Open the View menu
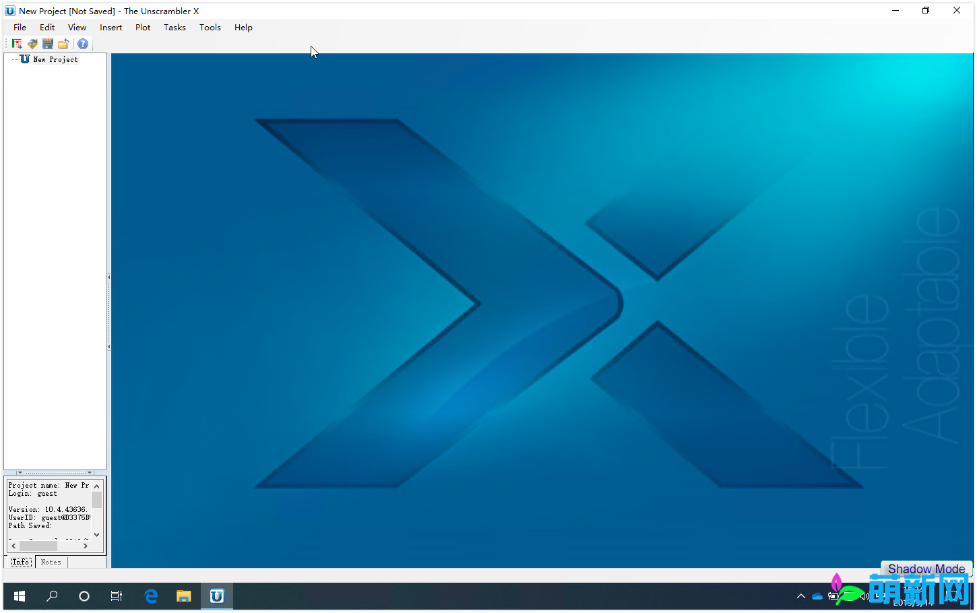The width and height of the screenshot is (977, 613). (x=77, y=28)
